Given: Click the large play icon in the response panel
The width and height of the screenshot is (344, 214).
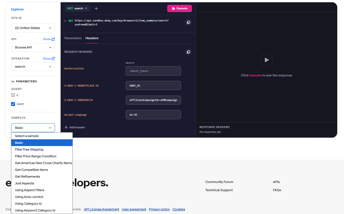Looking at the screenshot, I should click(266, 60).
